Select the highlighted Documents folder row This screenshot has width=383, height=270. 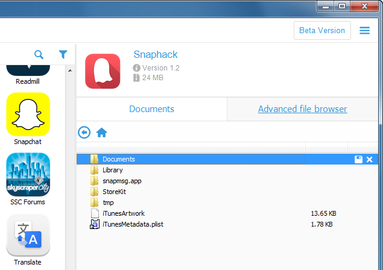[x=227, y=159]
